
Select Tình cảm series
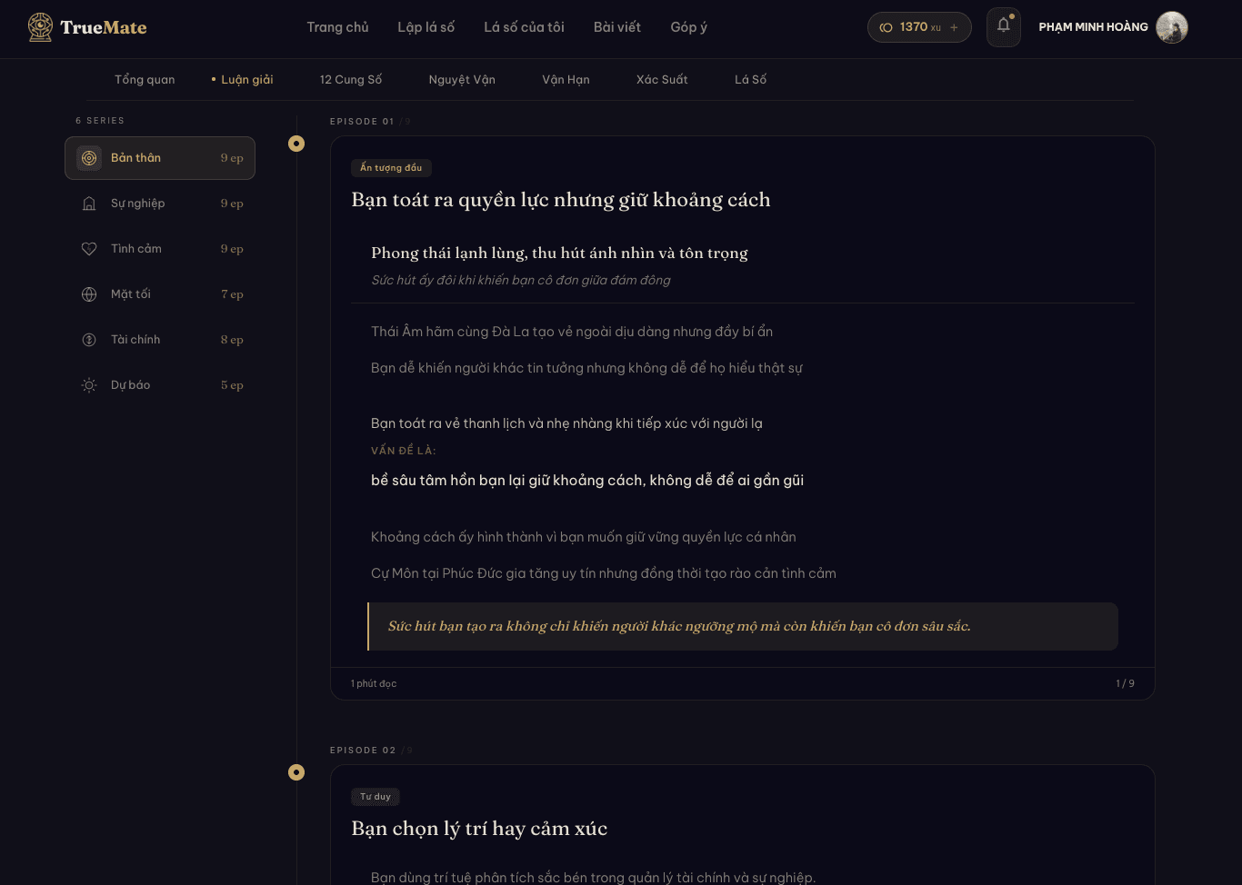(x=160, y=249)
